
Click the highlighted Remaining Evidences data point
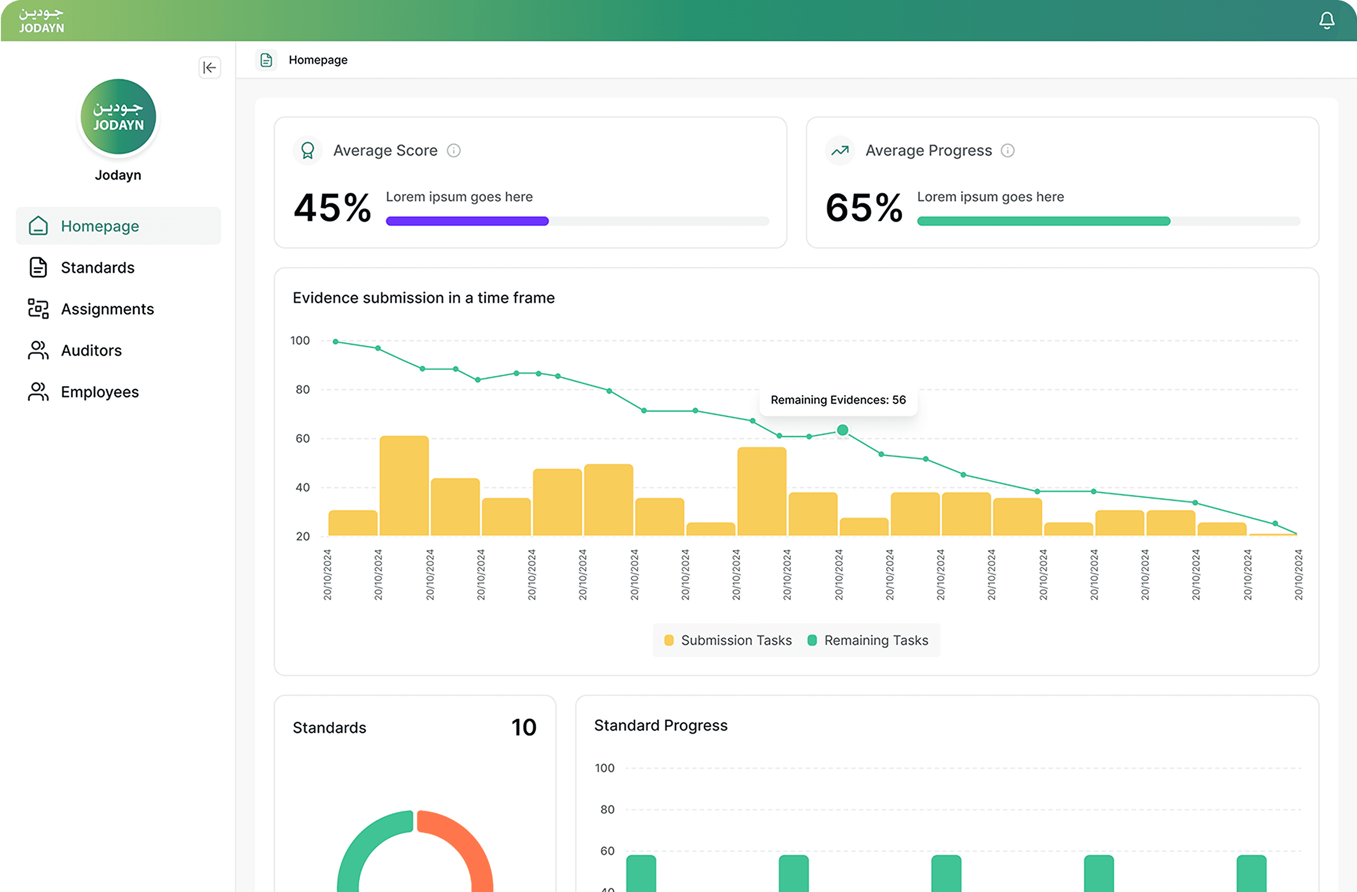click(842, 430)
